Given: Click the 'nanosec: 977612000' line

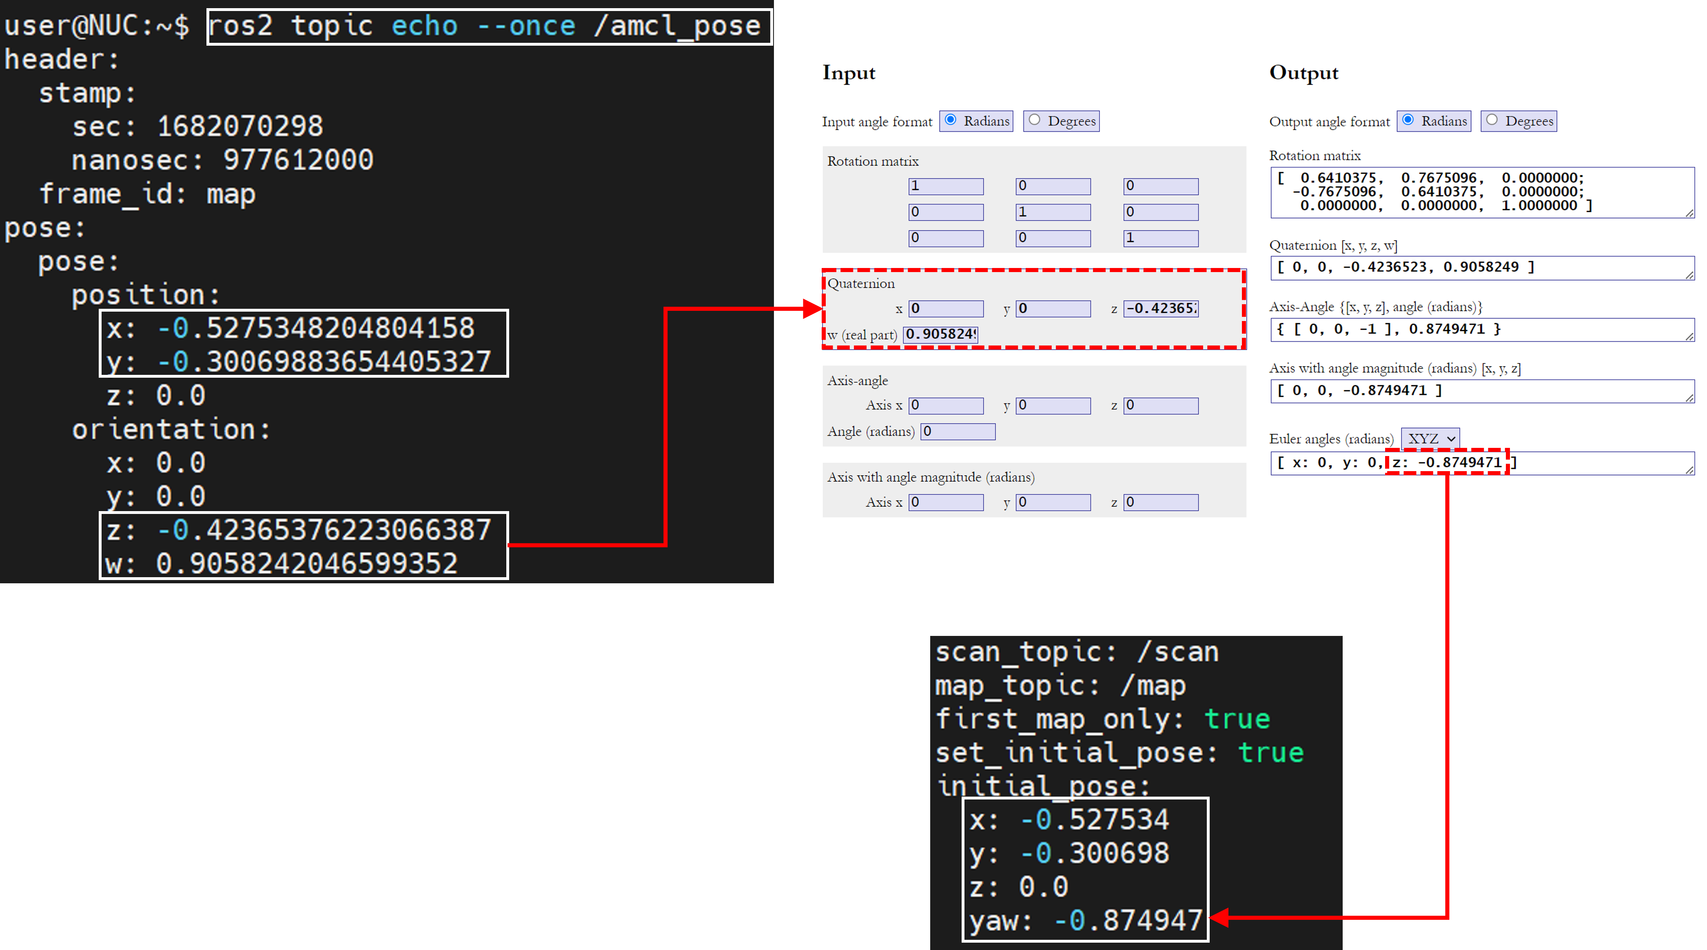Looking at the screenshot, I should (223, 159).
